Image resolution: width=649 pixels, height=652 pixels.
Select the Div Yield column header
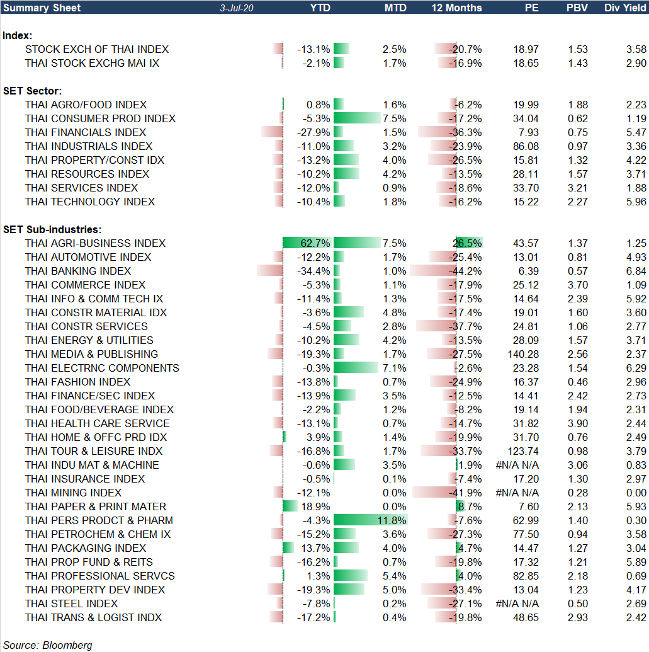pyautogui.click(x=625, y=8)
